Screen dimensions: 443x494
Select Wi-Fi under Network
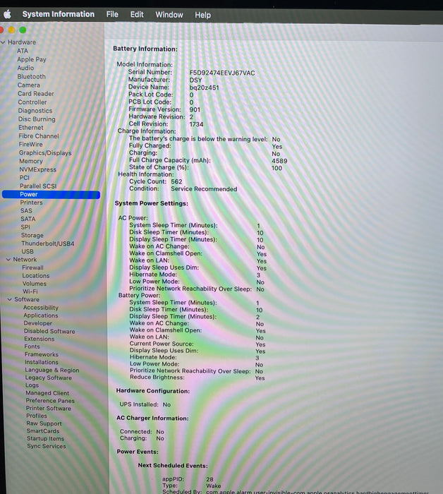(x=30, y=291)
